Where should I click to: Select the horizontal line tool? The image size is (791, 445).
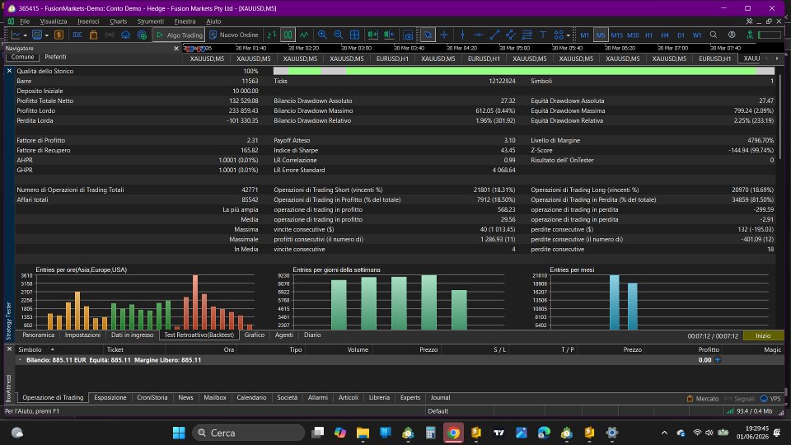point(478,35)
